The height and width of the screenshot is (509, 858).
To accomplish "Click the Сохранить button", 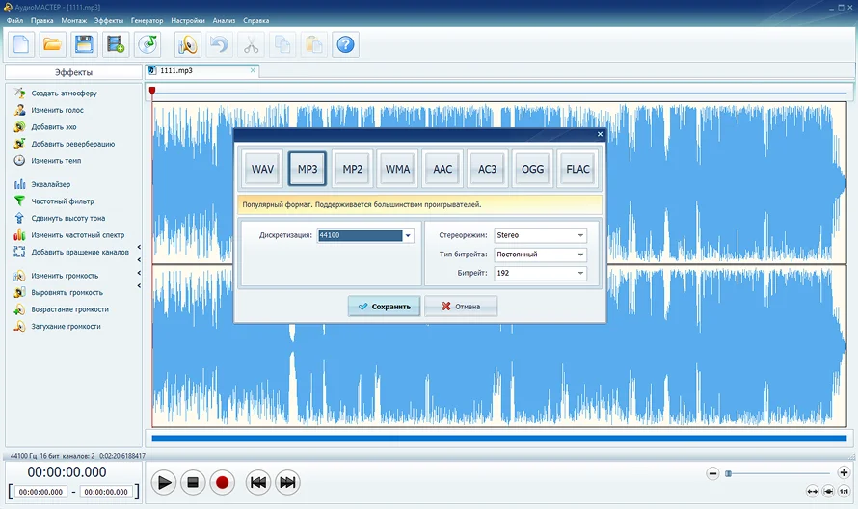I will tap(384, 307).
